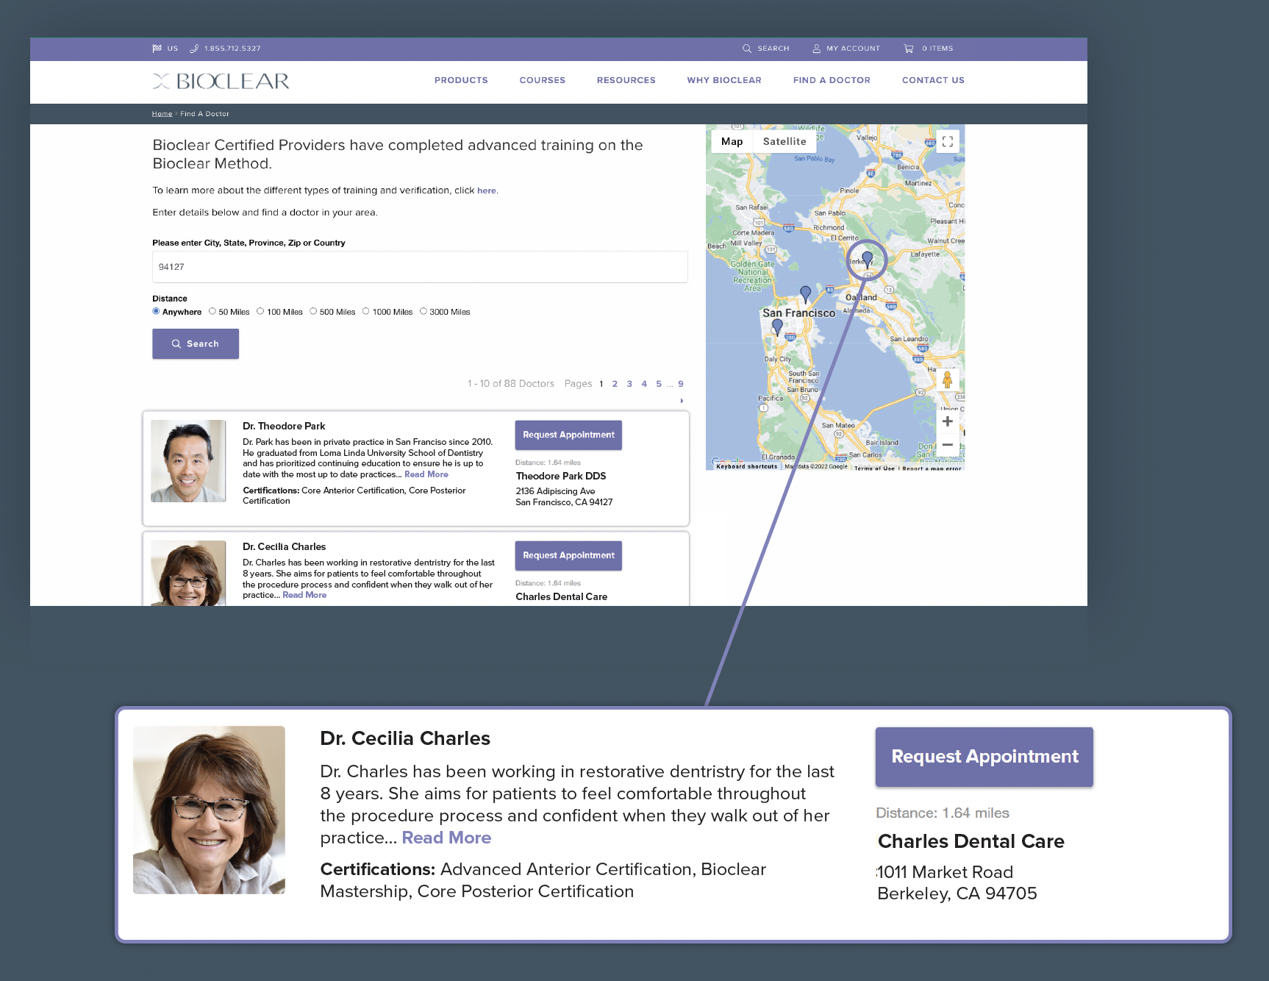
Task: Request appointment in Dr. Cecilia Charles list card
Action: pos(568,556)
